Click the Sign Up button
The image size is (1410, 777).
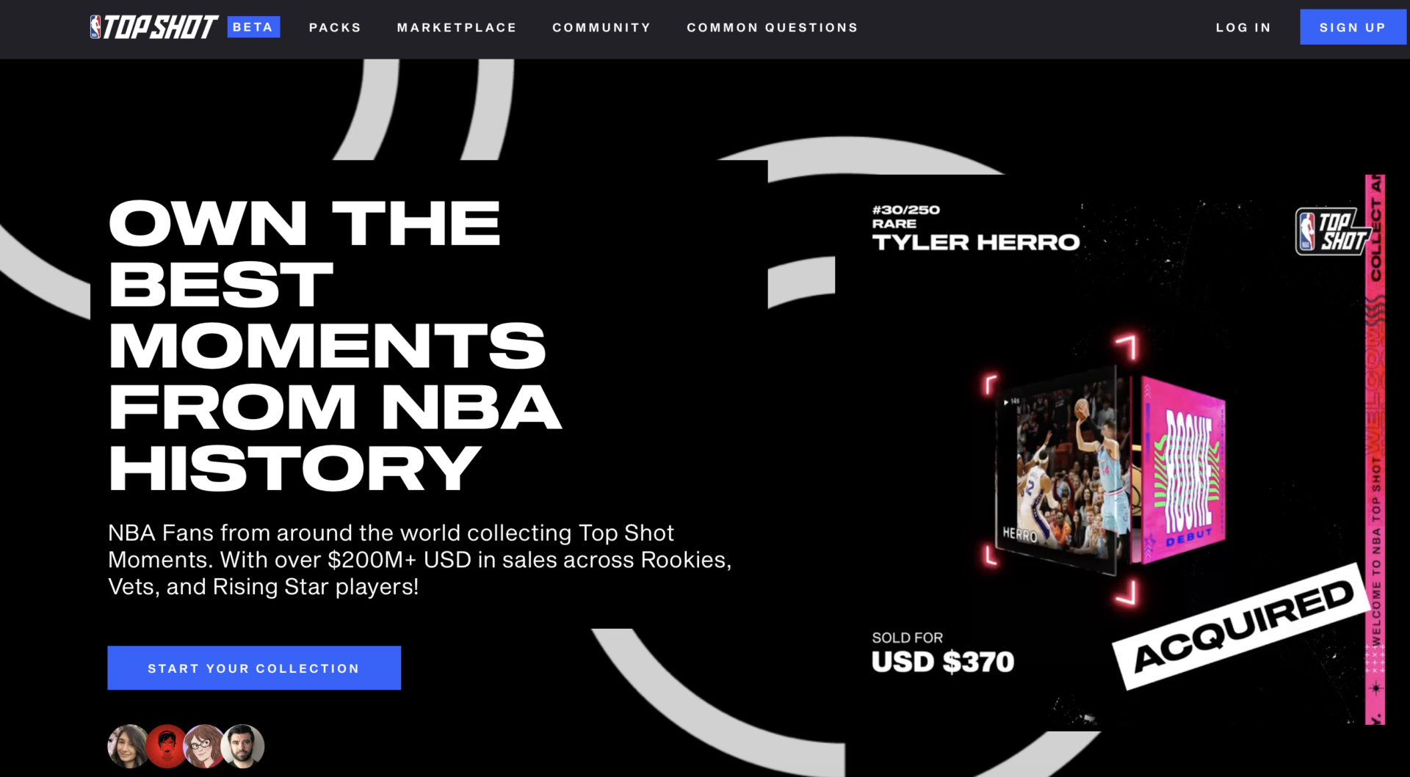(1353, 27)
